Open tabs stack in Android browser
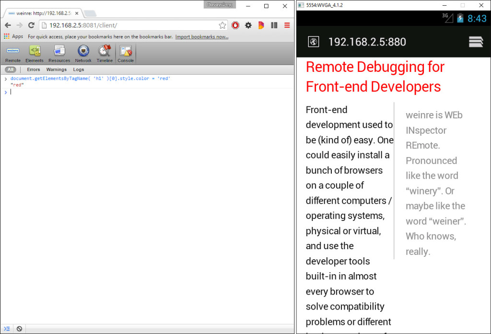Viewport: 491px width, 334px height. tap(476, 42)
